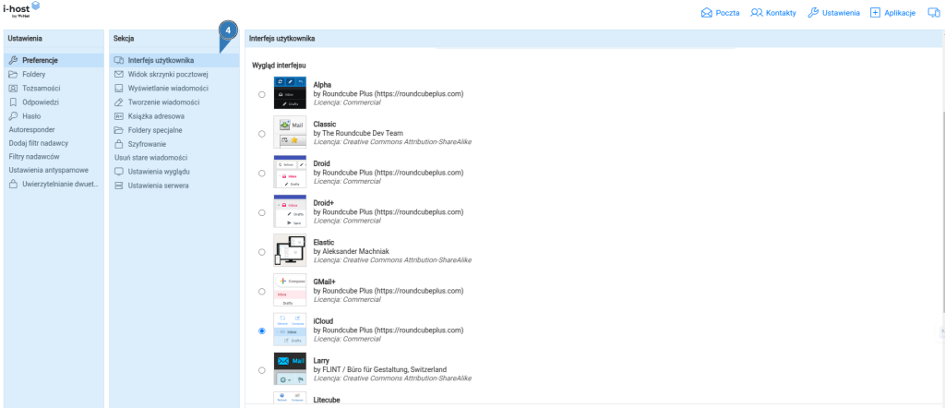Image resolution: width=945 pixels, height=408 pixels.
Task: Click the Droid skin thumbnail
Action: 290,171
